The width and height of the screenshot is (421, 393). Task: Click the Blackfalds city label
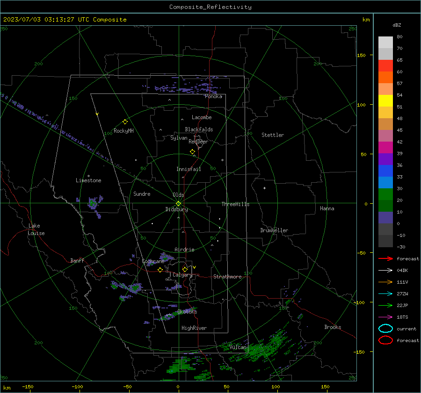coord(199,129)
